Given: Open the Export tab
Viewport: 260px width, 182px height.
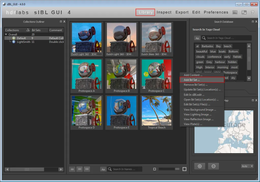Looking at the screenshot, I should point(182,12).
